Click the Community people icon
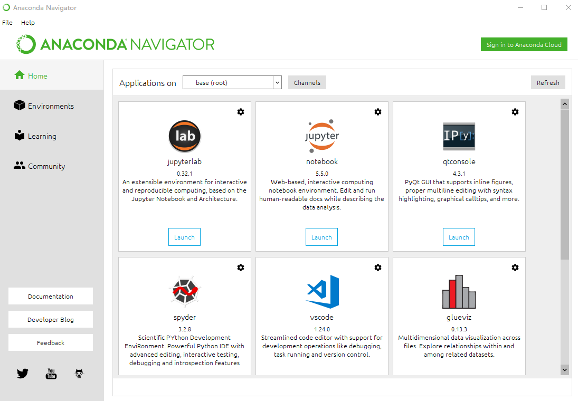Viewport: 578px width, 401px height. click(20, 166)
